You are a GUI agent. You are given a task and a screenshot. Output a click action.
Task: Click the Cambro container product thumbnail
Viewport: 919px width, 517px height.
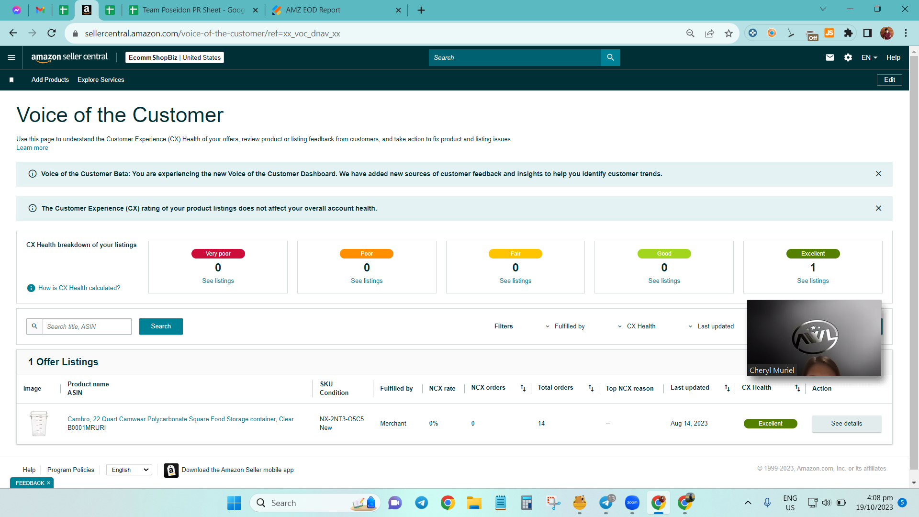click(x=39, y=424)
